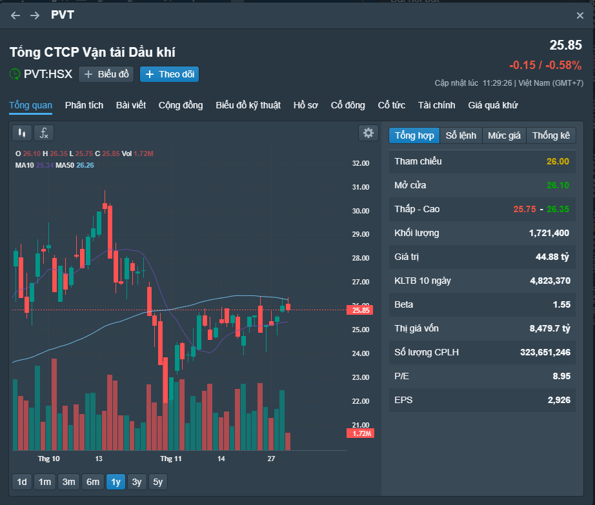Set chart range to 1m
This screenshot has width=595, height=505.
pyautogui.click(x=45, y=482)
